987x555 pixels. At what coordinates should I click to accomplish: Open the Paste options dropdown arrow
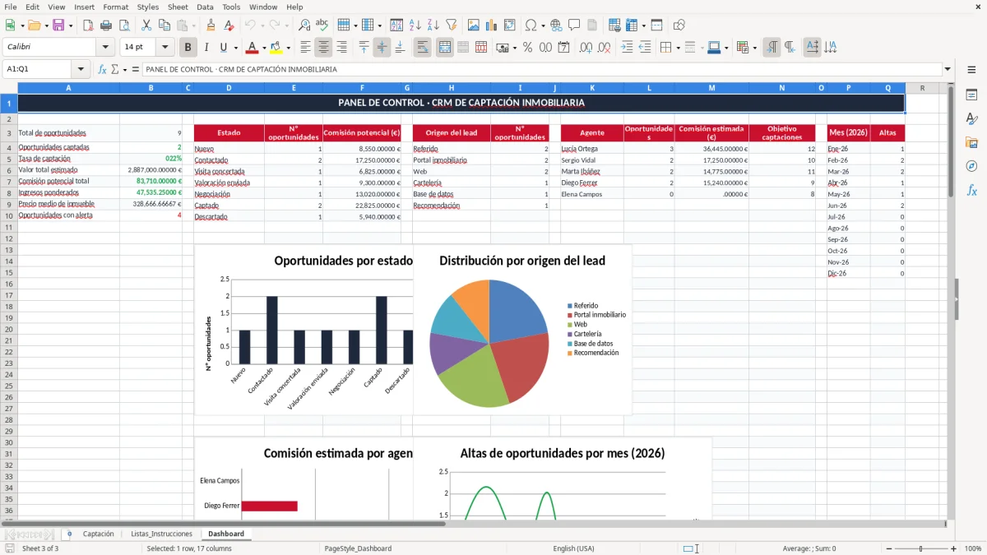(192, 25)
